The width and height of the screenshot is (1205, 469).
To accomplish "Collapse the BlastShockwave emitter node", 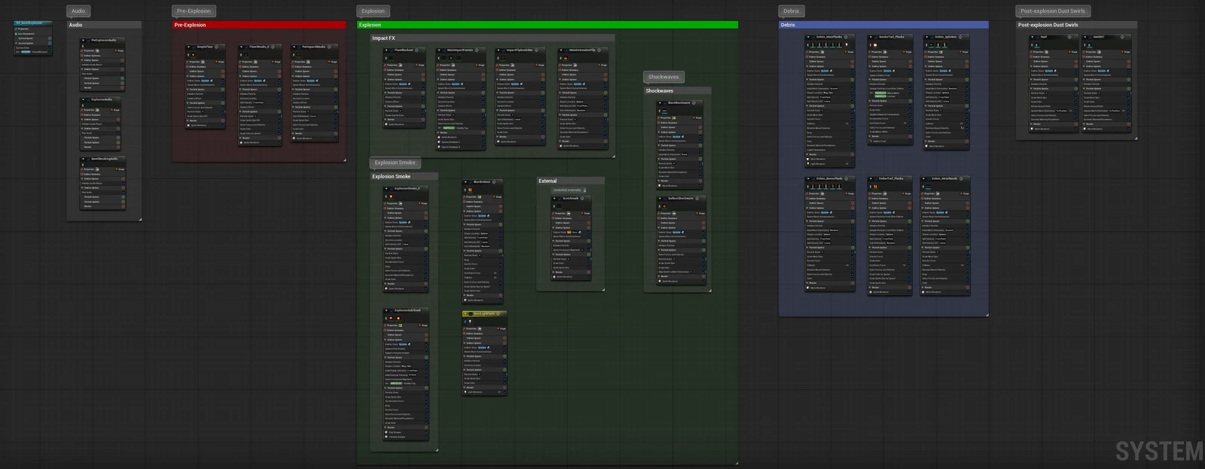I will tap(661, 103).
